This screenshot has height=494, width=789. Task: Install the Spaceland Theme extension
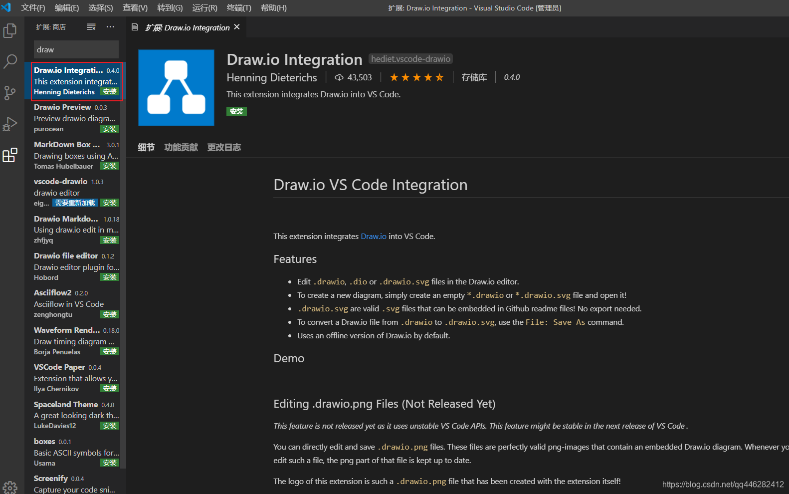tap(110, 426)
